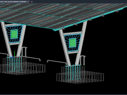Screen dimensions: 127x95
Task: Switch to the Solar Carport 3D Model tab
Action: point(13,2)
